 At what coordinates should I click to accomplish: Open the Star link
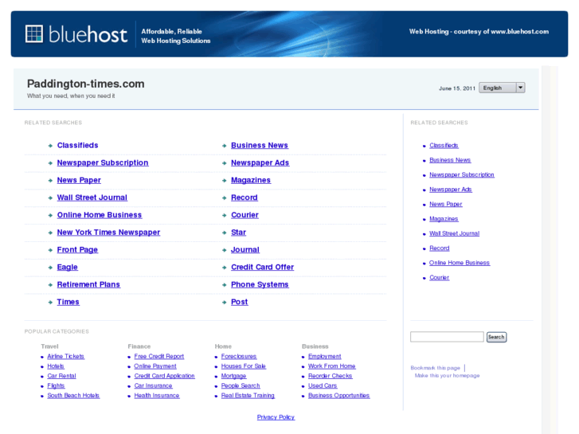pos(239,233)
